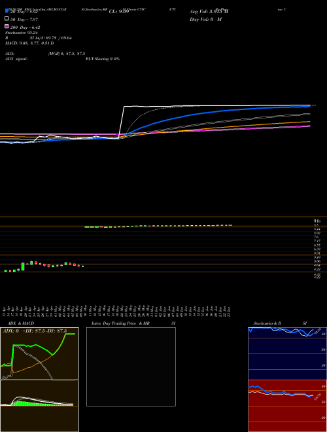Click the white price line's vertical jump
This screenshot has width=327, height=432.
[x=122, y=122]
